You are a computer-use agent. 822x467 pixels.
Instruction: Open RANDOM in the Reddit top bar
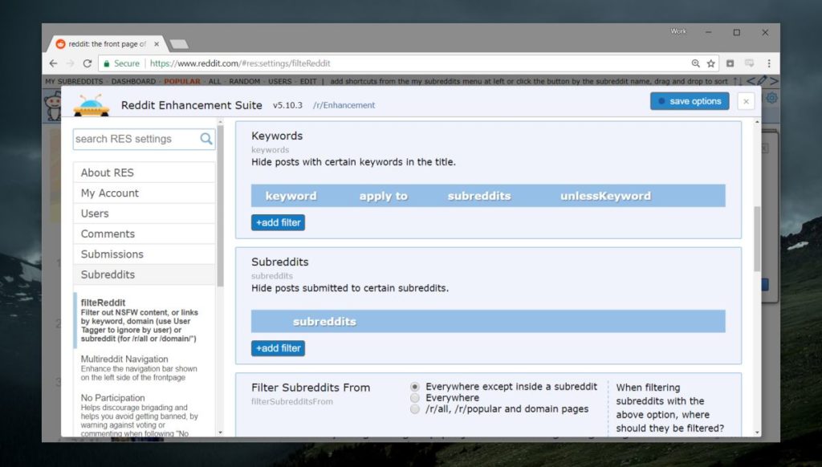click(244, 81)
